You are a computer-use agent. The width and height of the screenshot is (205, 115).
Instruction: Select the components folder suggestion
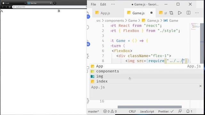pos(147,71)
